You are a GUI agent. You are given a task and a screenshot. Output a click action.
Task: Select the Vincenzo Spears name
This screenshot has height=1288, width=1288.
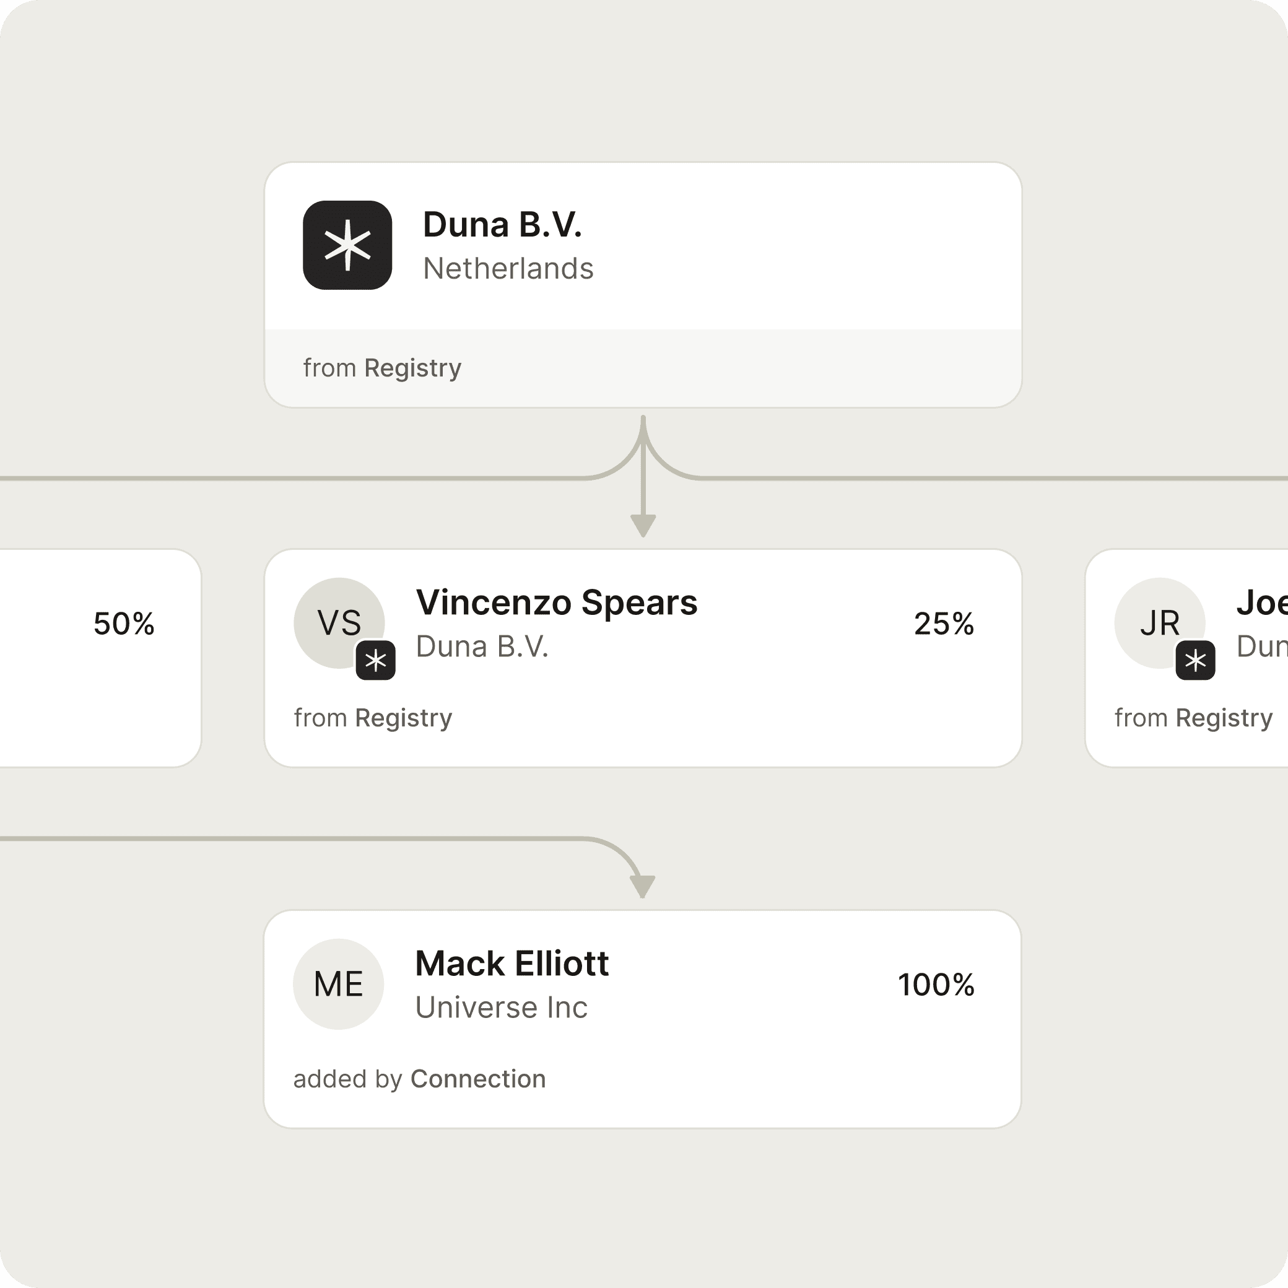[557, 603]
